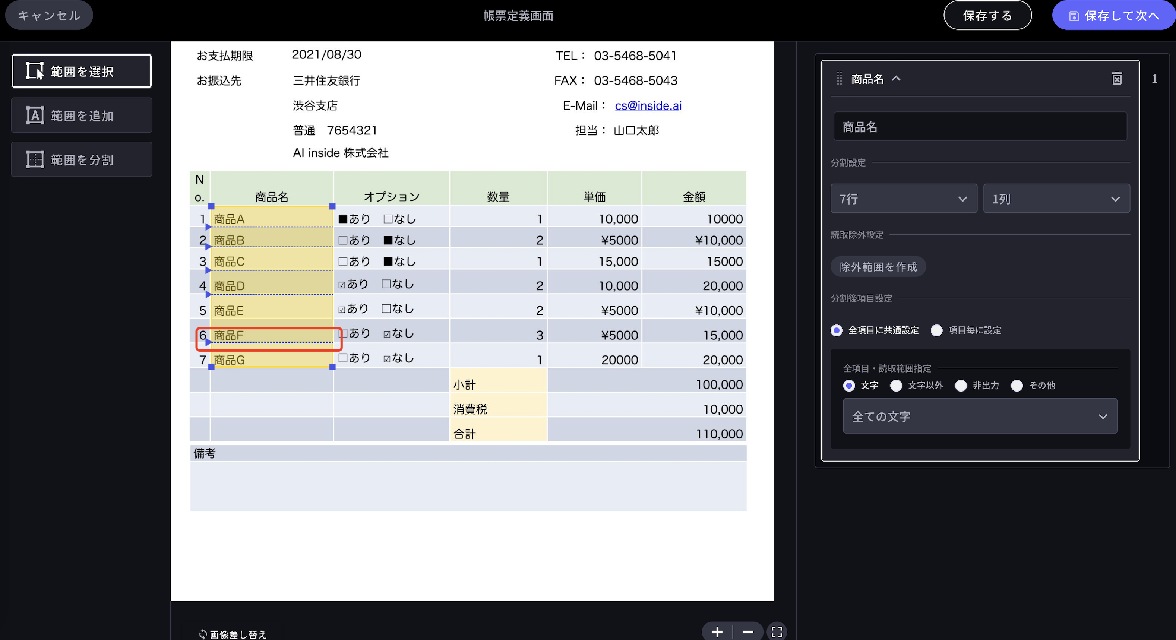The height and width of the screenshot is (640, 1176).
Task: Click the bottom-right selection handle
Action: [332, 367]
